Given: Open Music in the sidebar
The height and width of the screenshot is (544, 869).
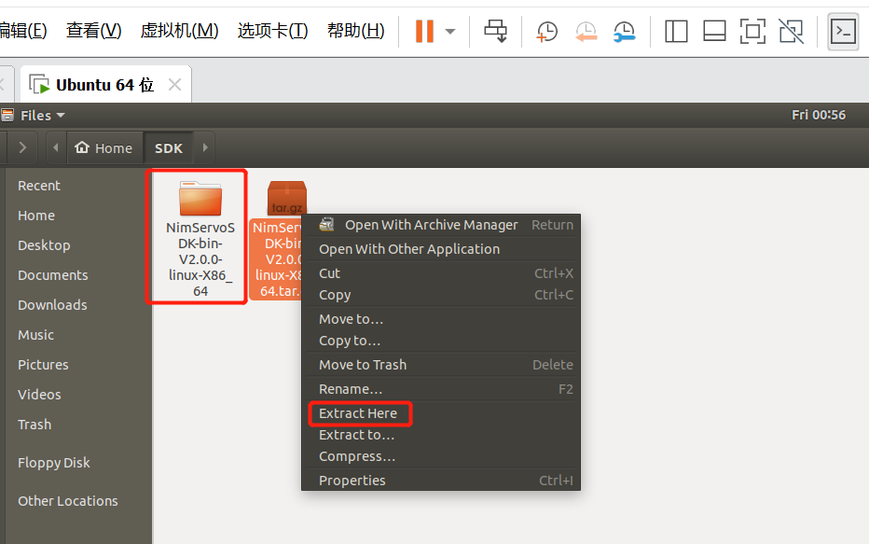Looking at the screenshot, I should [35, 335].
